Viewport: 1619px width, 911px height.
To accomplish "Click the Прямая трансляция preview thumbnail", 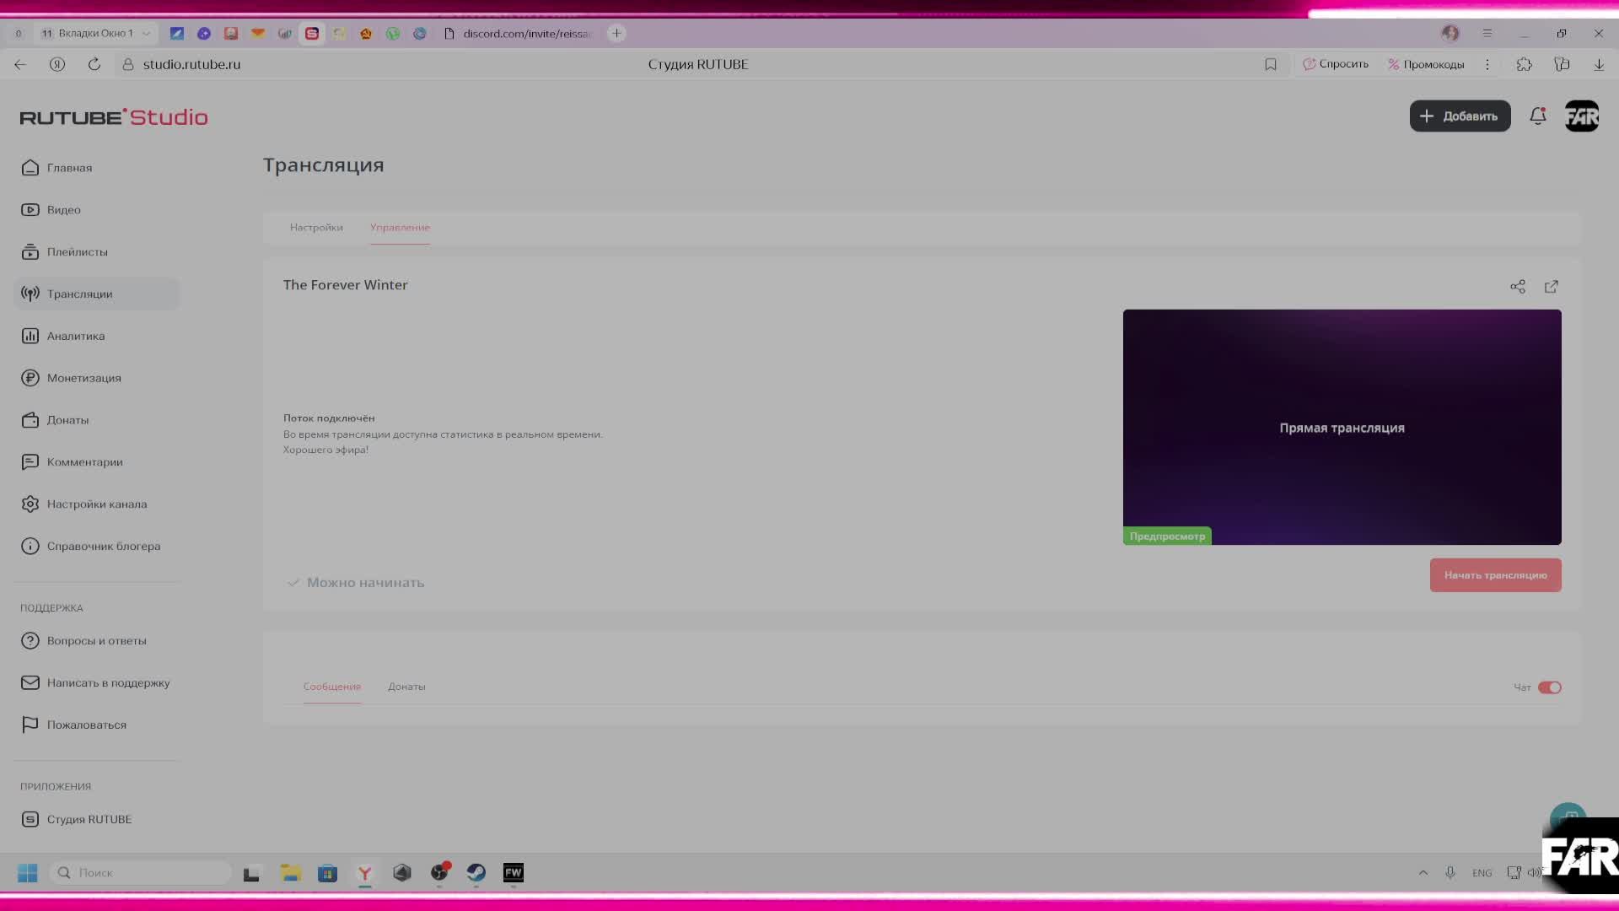I will (1342, 427).
